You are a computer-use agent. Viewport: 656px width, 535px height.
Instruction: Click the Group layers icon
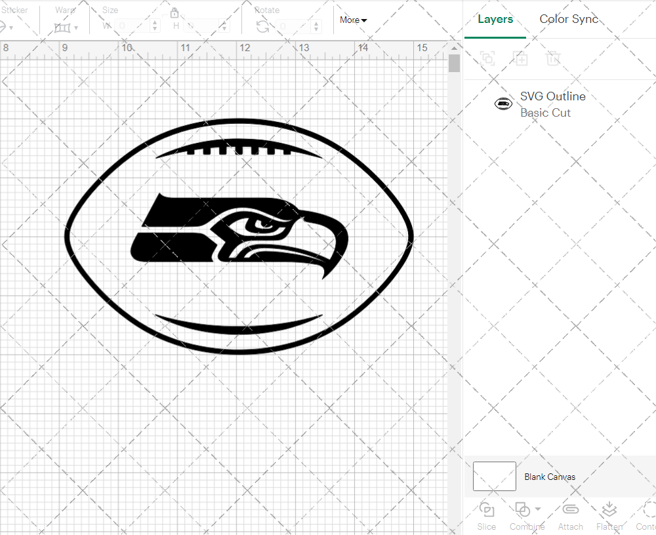click(x=487, y=58)
